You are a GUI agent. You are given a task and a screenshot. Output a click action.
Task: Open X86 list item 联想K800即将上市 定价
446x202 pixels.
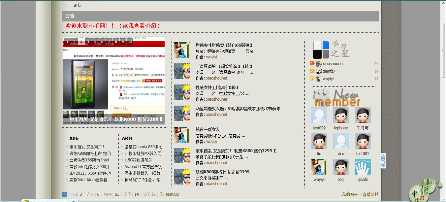point(90,153)
